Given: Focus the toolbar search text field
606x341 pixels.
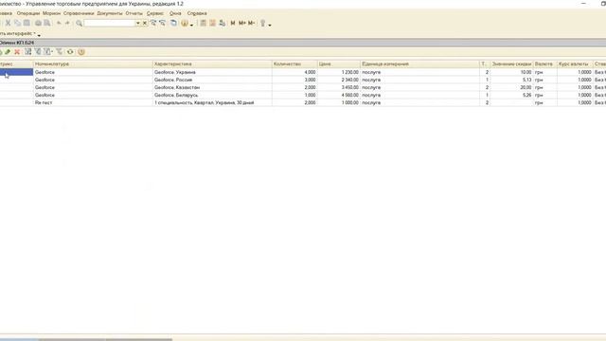Looking at the screenshot, I should tap(110, 23).
